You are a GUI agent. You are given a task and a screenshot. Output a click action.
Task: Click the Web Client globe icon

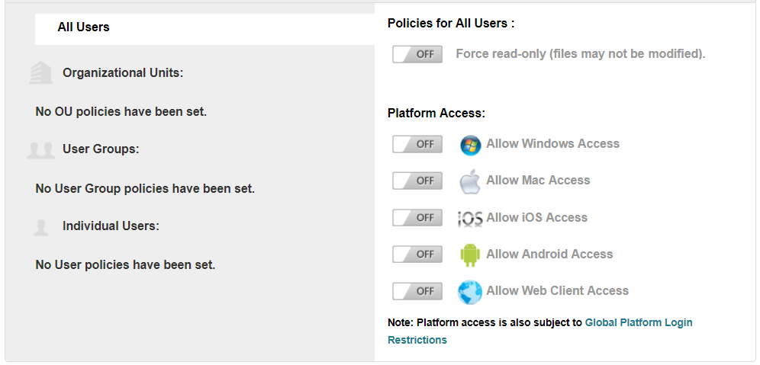click(x=470, y=292)
